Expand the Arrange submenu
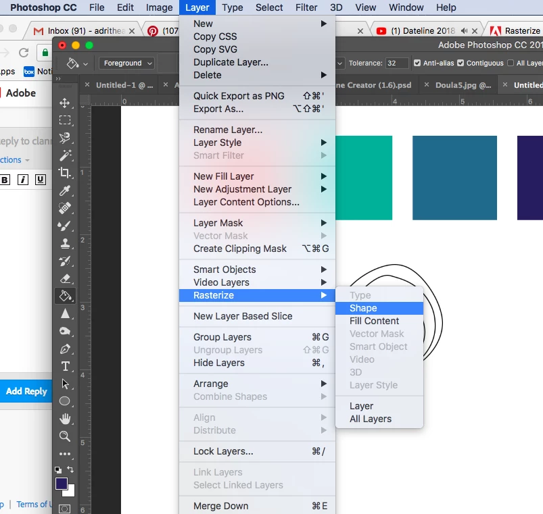Screen dimensions: 543x514 pos(258,384)
